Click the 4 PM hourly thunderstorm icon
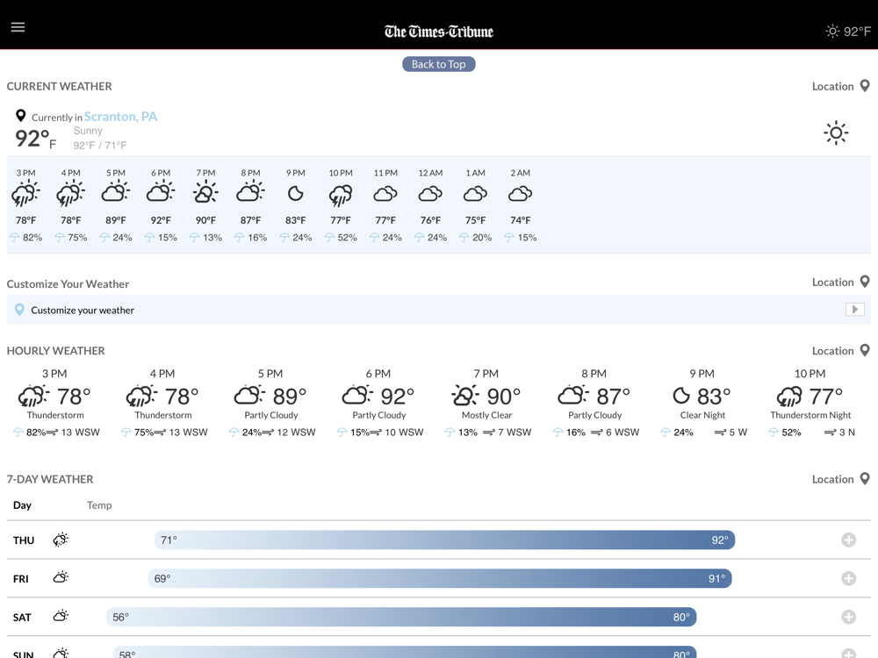Screen dimensions: 878x658 pyautogui.click(x=141, y=396)
